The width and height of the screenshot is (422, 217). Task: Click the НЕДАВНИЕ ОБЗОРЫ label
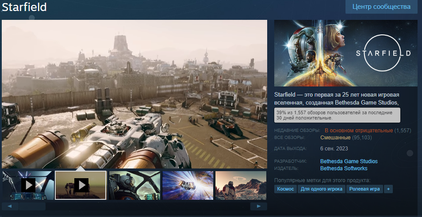pyautogui.click(x=297, y=131)
